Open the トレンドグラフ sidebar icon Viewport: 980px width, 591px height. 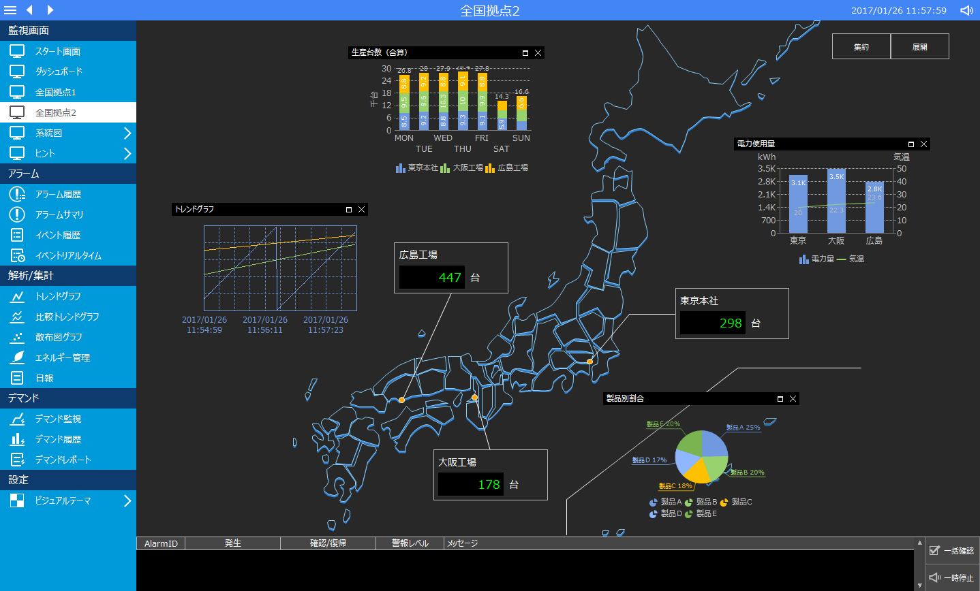point(17,296)
